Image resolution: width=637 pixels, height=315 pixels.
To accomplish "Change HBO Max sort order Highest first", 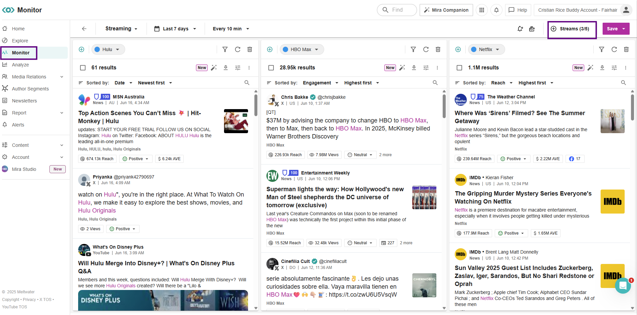I will point(362,83).
